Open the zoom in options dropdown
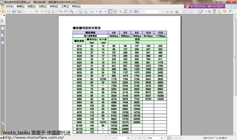237x140 pixels. (105, 12)
